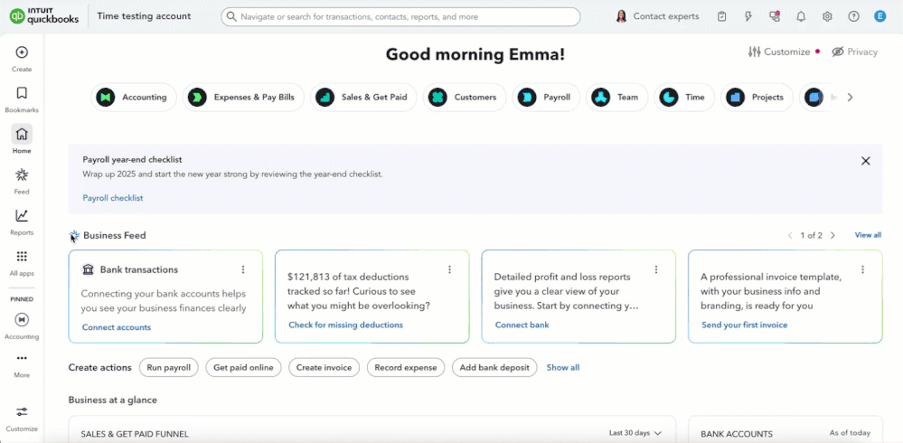Click the Bank transactions card title
Screen dimensions: 903x443
pyautogui.click(x=139, y=269)
